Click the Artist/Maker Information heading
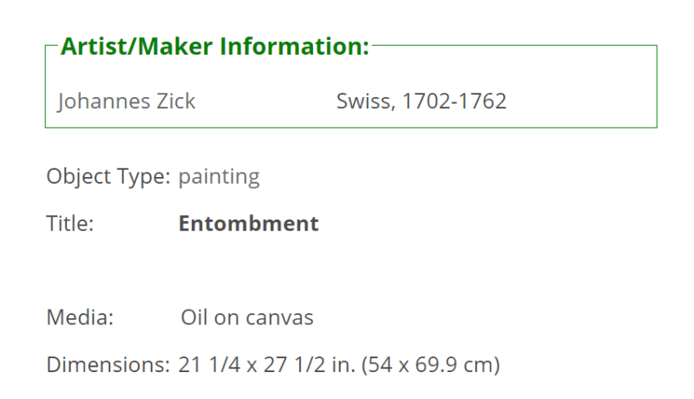 tap(214, 47)
